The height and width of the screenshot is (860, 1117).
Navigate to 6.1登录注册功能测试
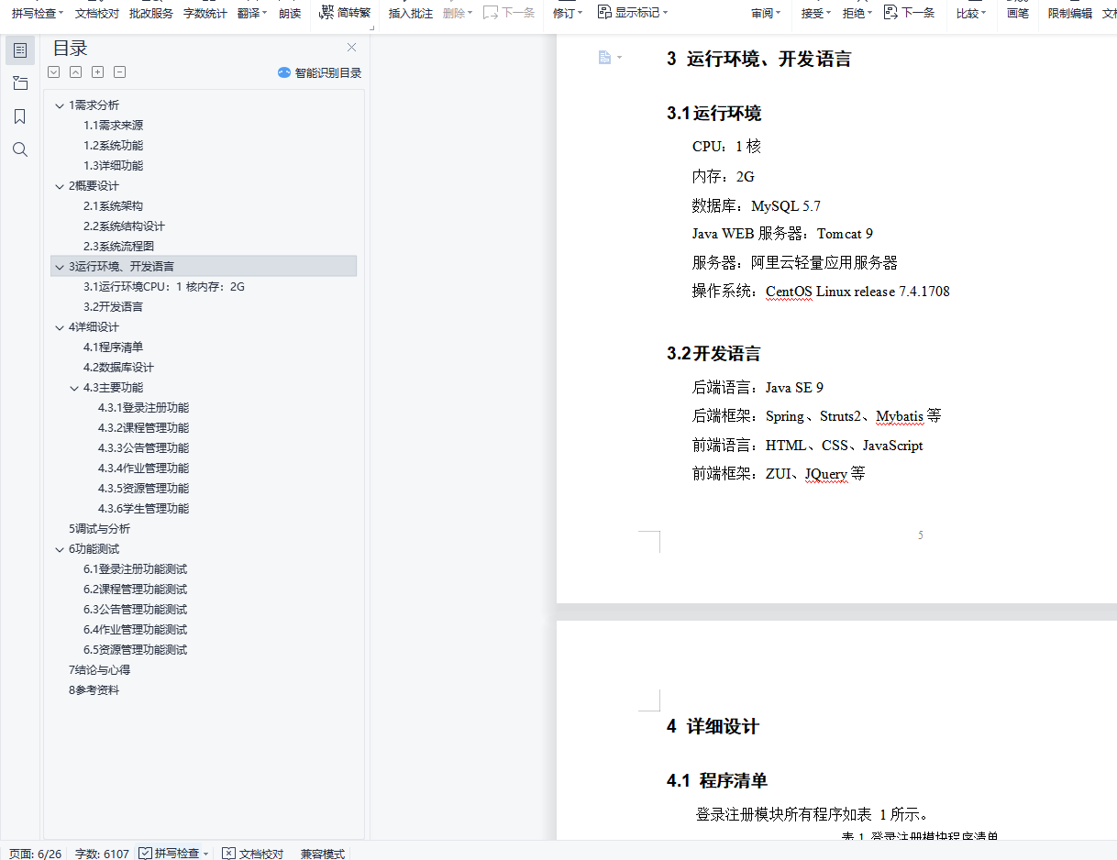pos(135,569)
